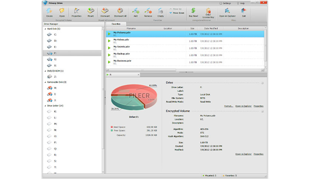
Task: Click the Open in Explorer toolbar icon
Action: coord(227,13)
